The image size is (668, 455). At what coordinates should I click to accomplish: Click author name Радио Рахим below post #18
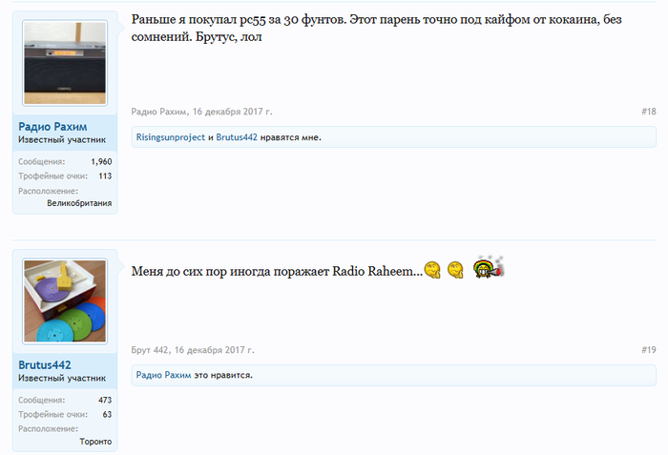(x=159, y=112)
